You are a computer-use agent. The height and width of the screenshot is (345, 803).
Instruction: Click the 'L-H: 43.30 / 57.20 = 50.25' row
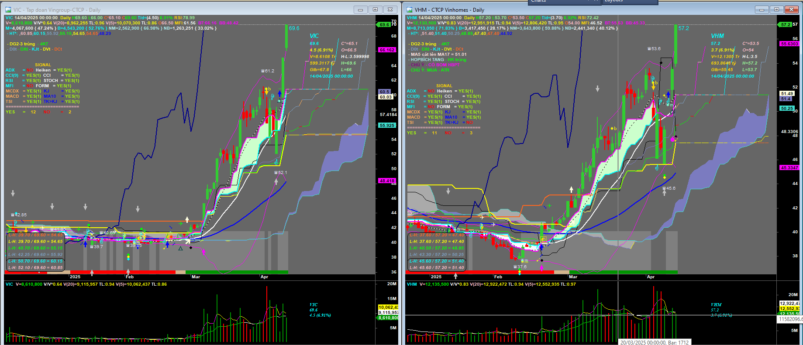437,255
